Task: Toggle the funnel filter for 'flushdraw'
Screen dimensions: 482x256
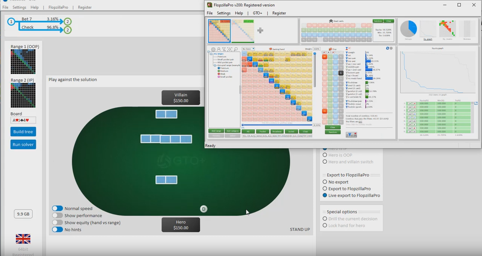Action: click(347, 82)
